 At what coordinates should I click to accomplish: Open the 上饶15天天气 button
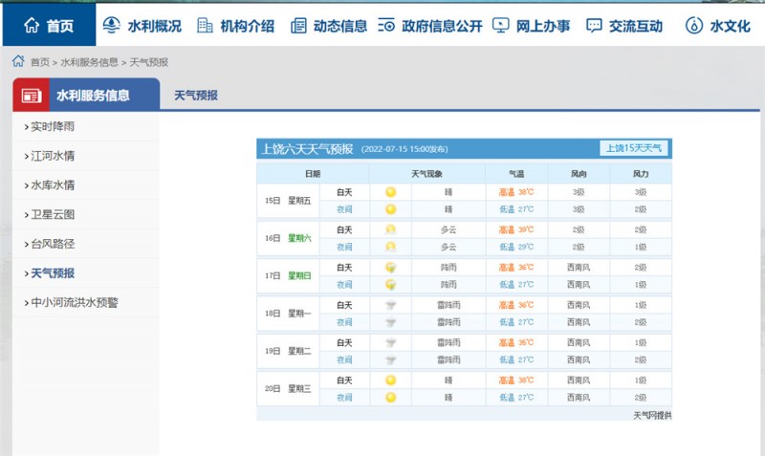point(633,148)
